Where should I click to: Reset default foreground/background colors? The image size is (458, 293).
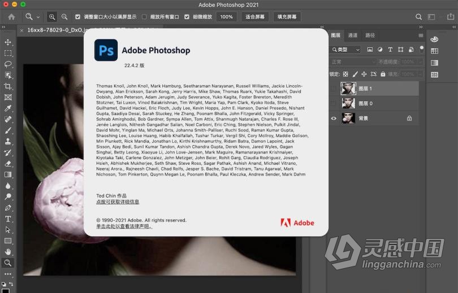coord(3,283)
